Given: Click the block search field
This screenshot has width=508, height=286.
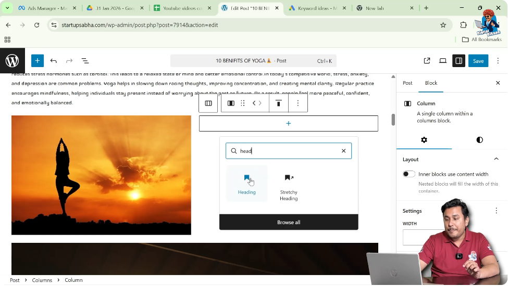Looking at the screenshot, I should (288, 151).
